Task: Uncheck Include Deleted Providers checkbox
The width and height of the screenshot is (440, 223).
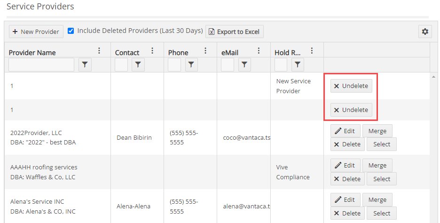Action: (x=71, y=31)
